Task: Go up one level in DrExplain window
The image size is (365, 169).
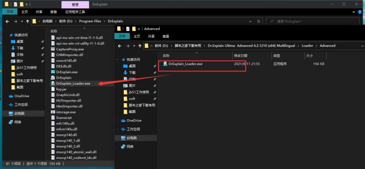Action: (x=28, y=21)
